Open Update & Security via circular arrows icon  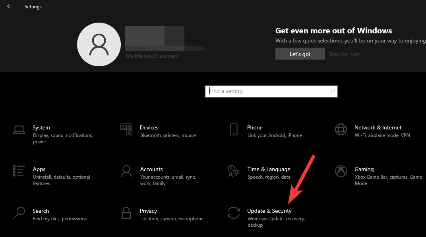pos(234,213)
